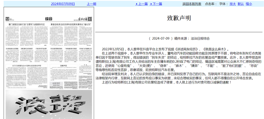Open the previous article with 上一篇
The image size is (264, 119).
click(x=142, y=4)
